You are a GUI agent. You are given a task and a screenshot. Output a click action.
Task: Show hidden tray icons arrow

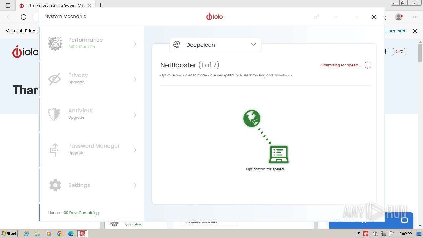coord(359,234)
